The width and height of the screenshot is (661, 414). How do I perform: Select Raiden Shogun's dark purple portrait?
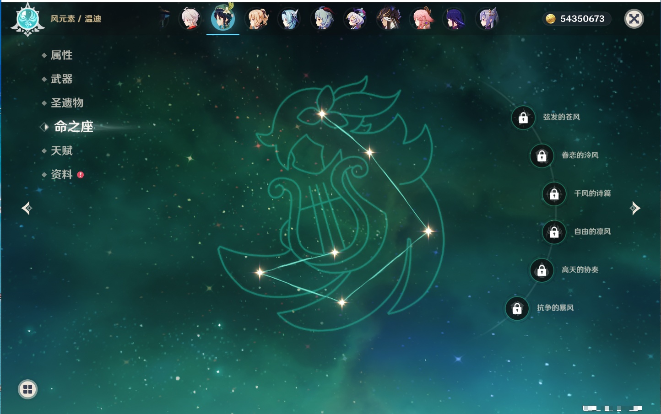pyautogui.click(x=455, y=19)
